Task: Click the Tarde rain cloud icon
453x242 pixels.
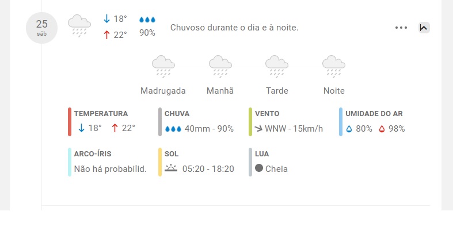Action: coord(277,67)
